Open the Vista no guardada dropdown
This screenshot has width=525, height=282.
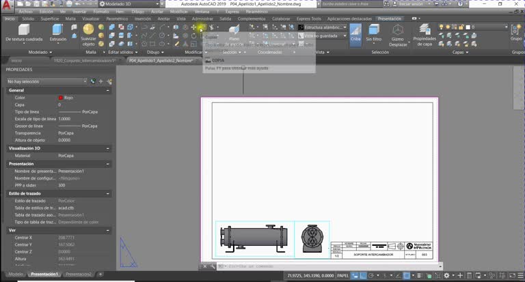[x=323, y=36]
